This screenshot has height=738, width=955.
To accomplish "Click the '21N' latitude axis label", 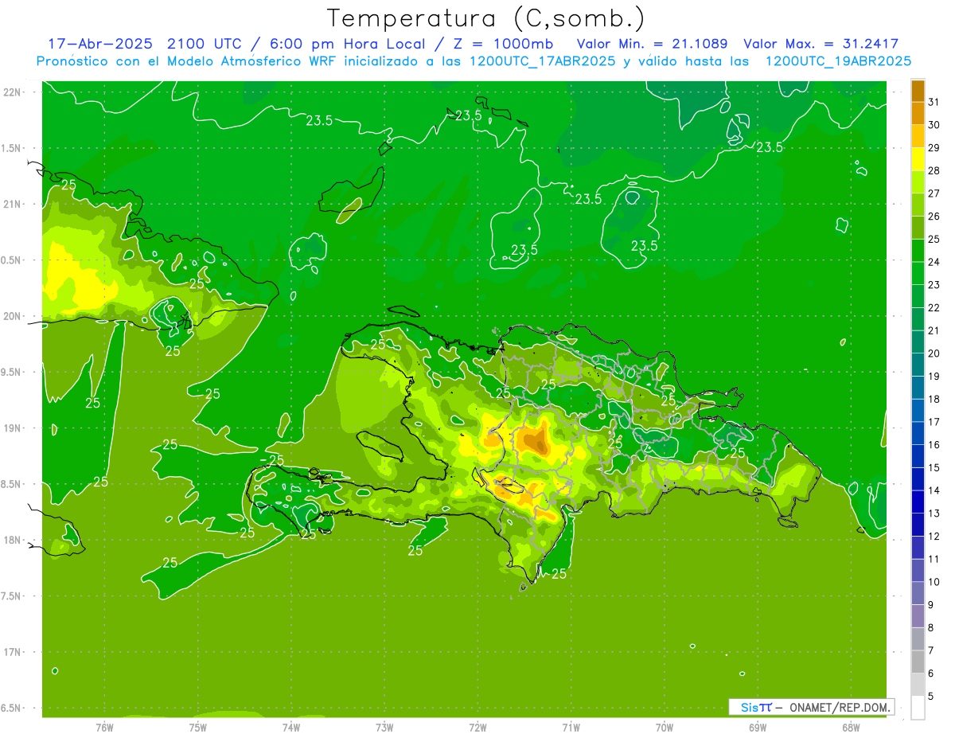I will (13, 204).
